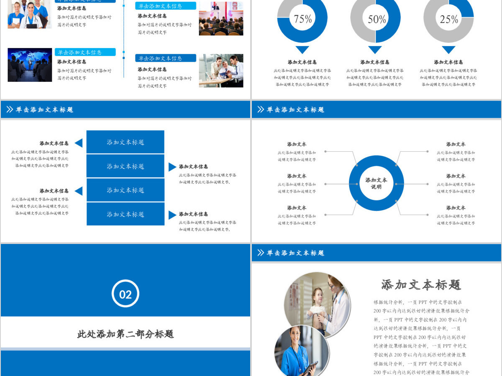The height and width of the screenshot is (376, 502).
Task: Click 添加文本信息 heading right of the second blue box
Action: (x=193, y=167)
